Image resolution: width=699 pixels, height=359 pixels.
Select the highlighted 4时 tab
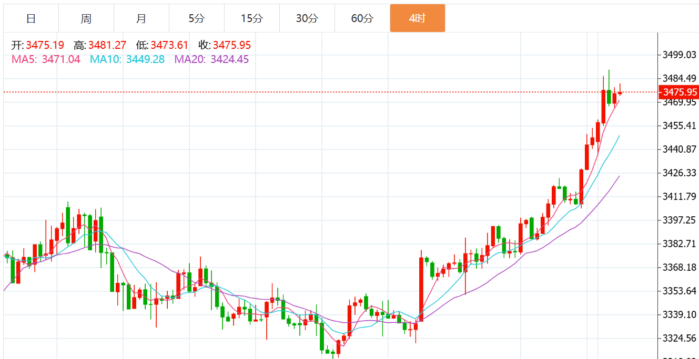418,18
